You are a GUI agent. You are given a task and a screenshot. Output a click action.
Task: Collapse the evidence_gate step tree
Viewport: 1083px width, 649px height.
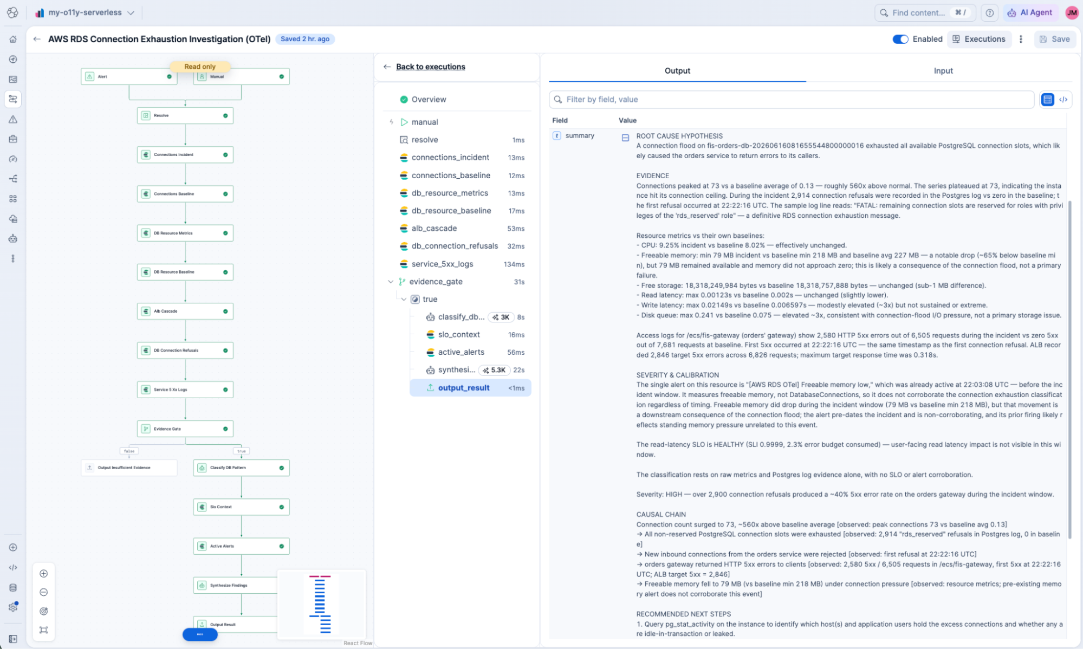pyautogui.click(x=391, y=282)
